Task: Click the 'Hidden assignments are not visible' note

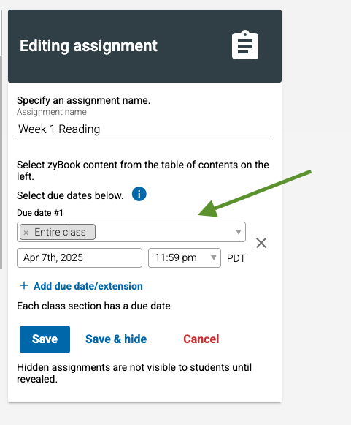Action: (x=134, y=373)
